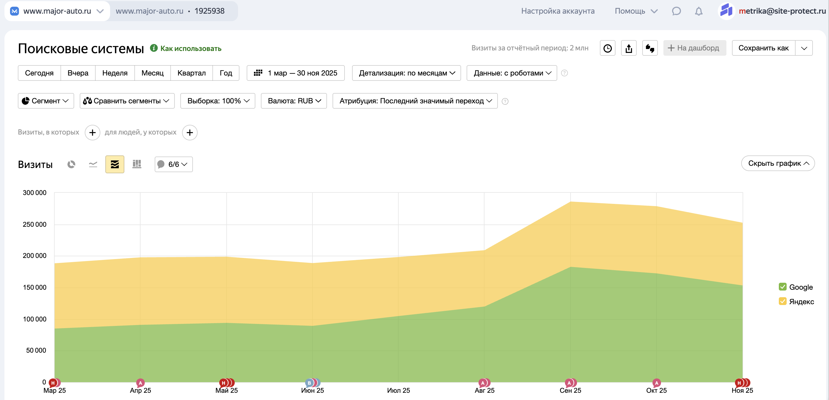Open the Помощь menu

[x=636, y=11]
